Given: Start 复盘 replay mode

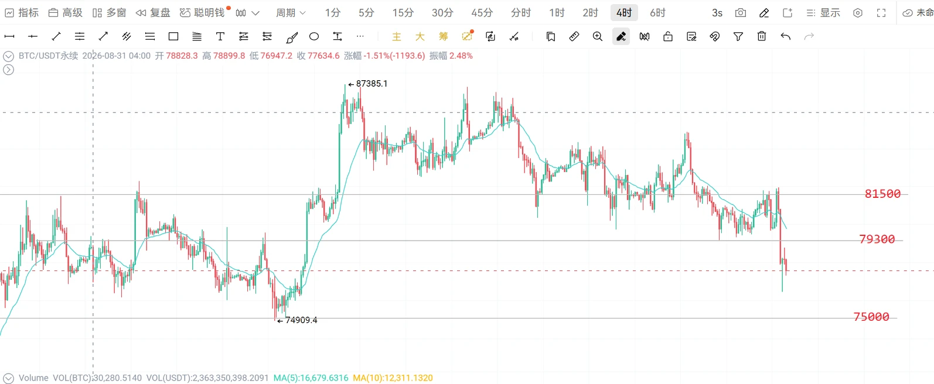Looking at the screenshot, I should (153, 13).
